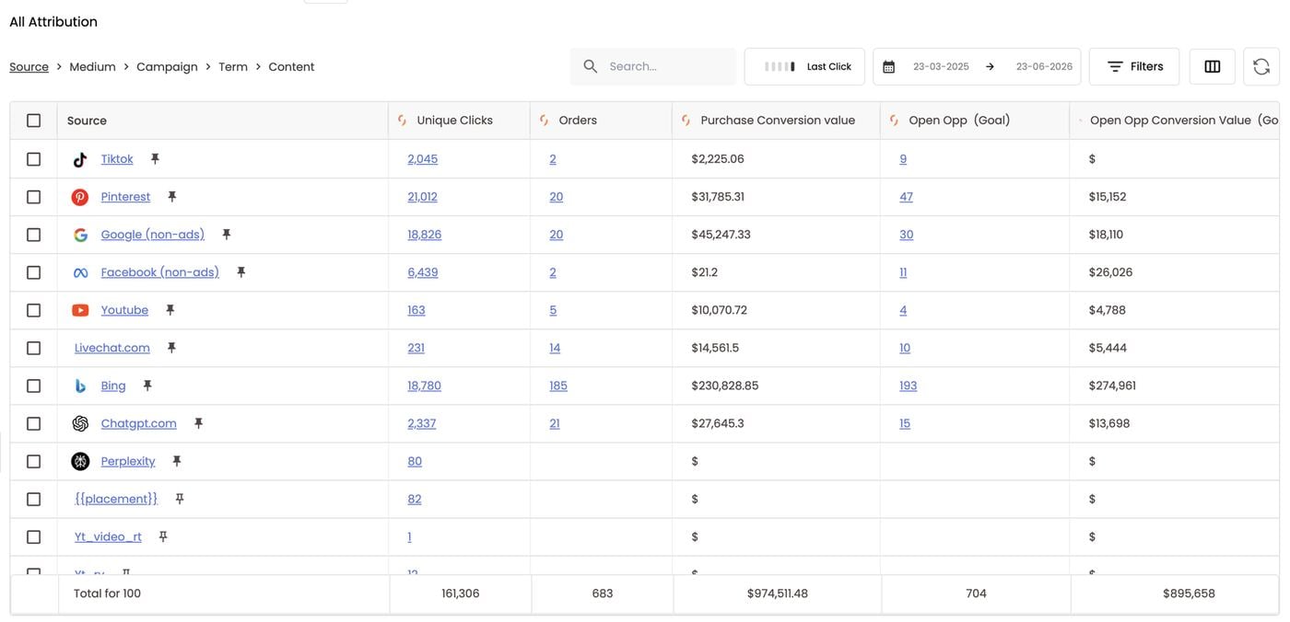Open the Filters panel
The image size is (1290, 622).
click(1134, 66)
